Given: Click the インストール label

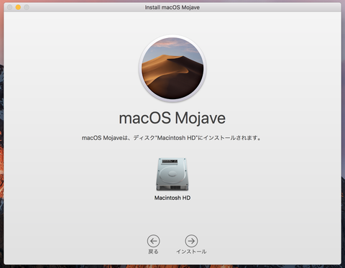Looking at the screenshot, I should click(191, 251).
